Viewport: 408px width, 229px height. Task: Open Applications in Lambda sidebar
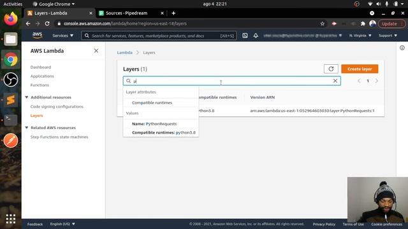click(42, 76)
